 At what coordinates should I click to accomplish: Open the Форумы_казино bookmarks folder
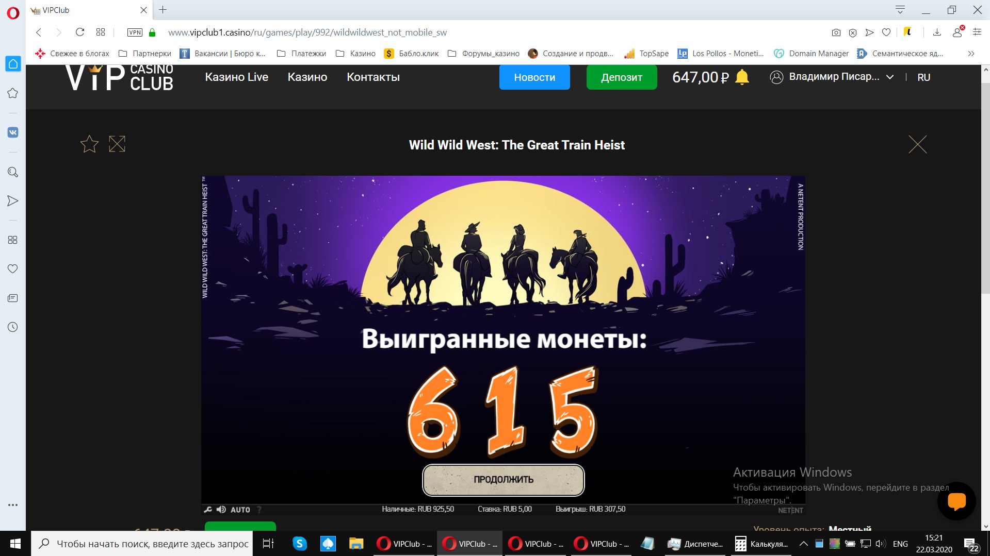click(484, 54)
